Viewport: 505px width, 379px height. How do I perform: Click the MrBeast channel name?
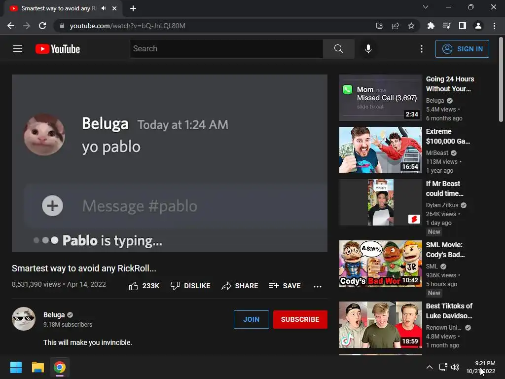[437, 153]
